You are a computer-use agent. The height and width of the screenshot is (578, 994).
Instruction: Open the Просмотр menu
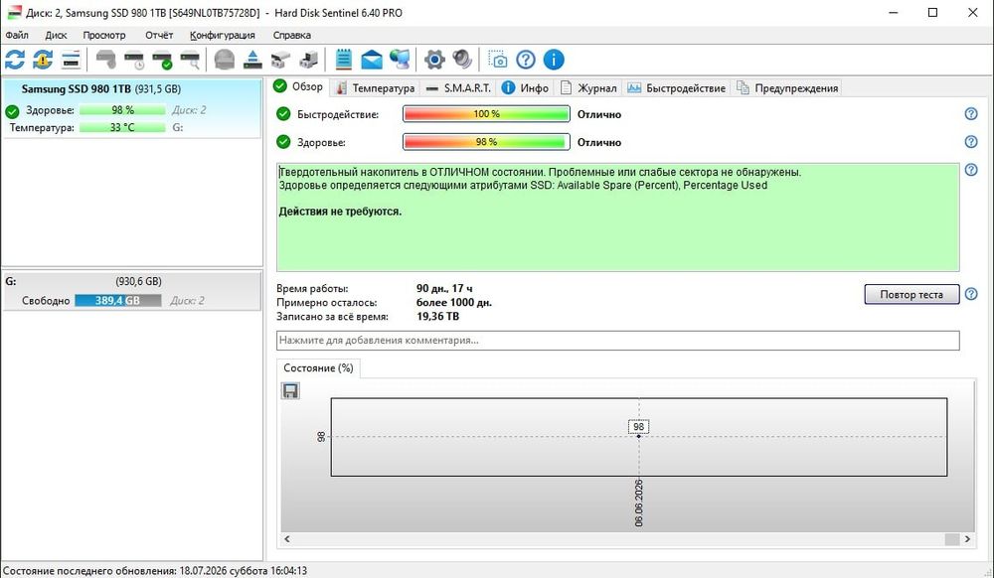tap(104, 35)
